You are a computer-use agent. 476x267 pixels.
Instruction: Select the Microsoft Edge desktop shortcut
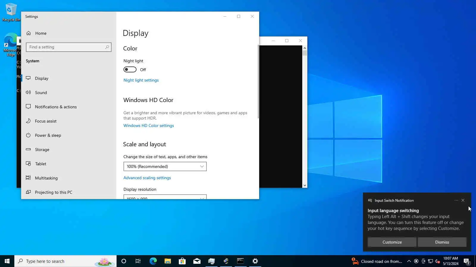(x=11, y=44)
